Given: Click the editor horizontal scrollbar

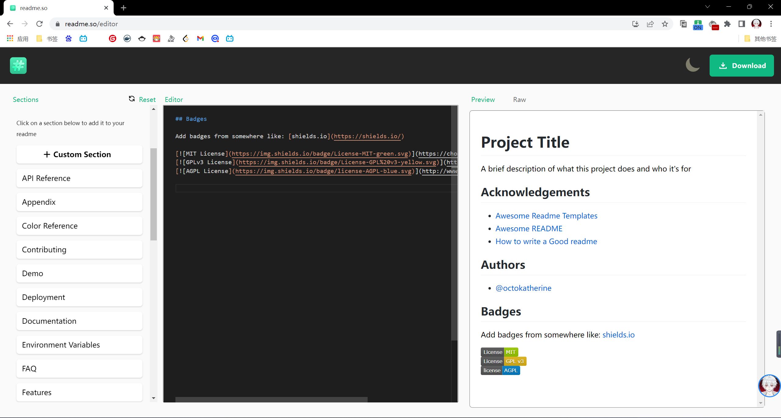Looking at the screenshot, I should [271, 399].
